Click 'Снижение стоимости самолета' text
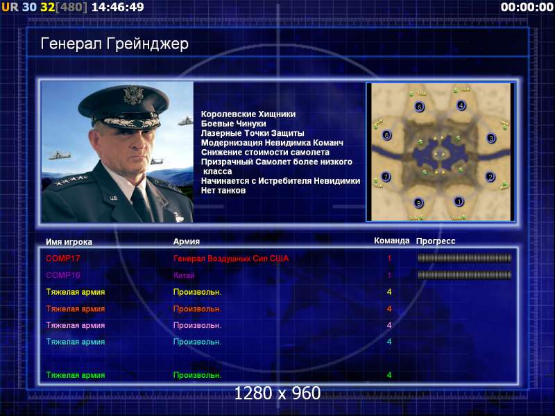 265,152
